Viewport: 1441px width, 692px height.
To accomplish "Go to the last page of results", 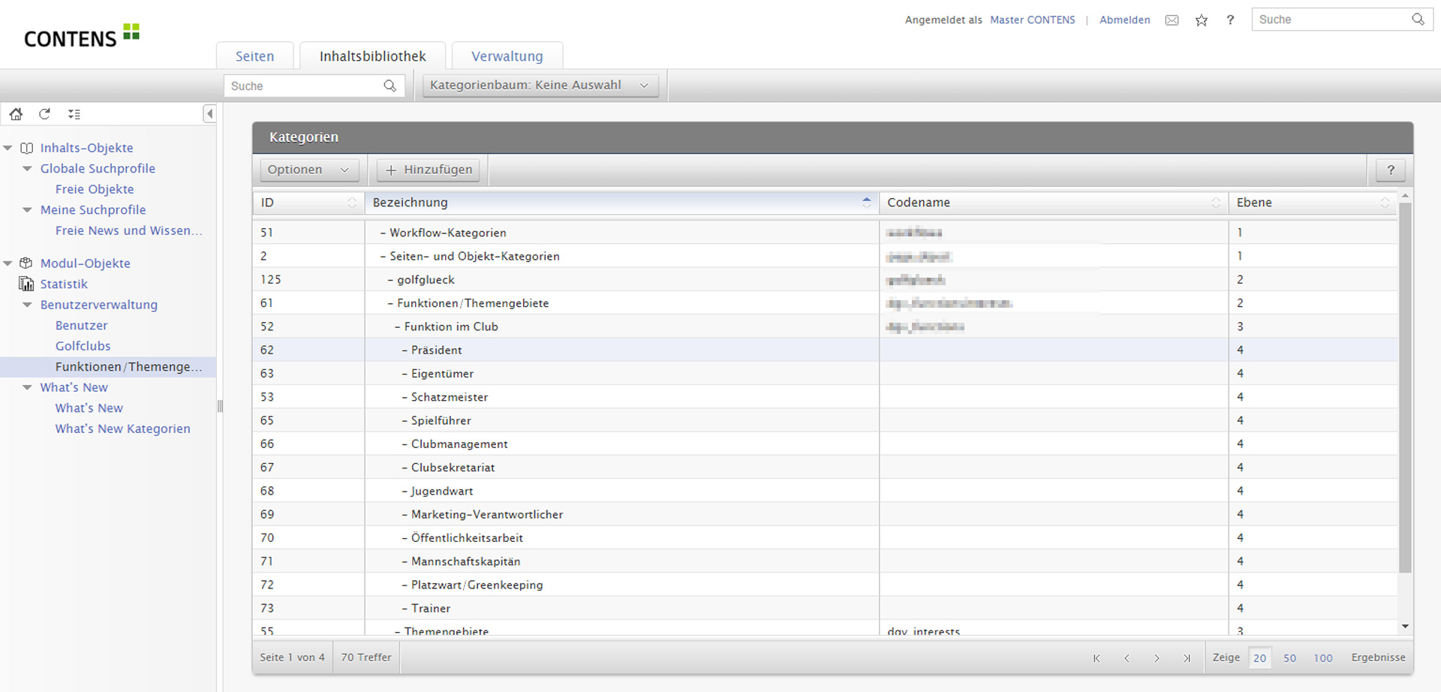I will click(x=1187, y=658).
